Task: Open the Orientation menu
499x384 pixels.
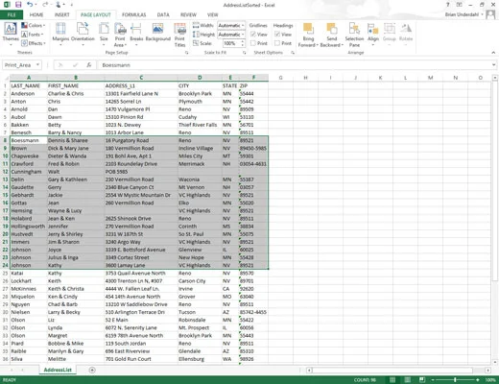Action: pos(83,35)
